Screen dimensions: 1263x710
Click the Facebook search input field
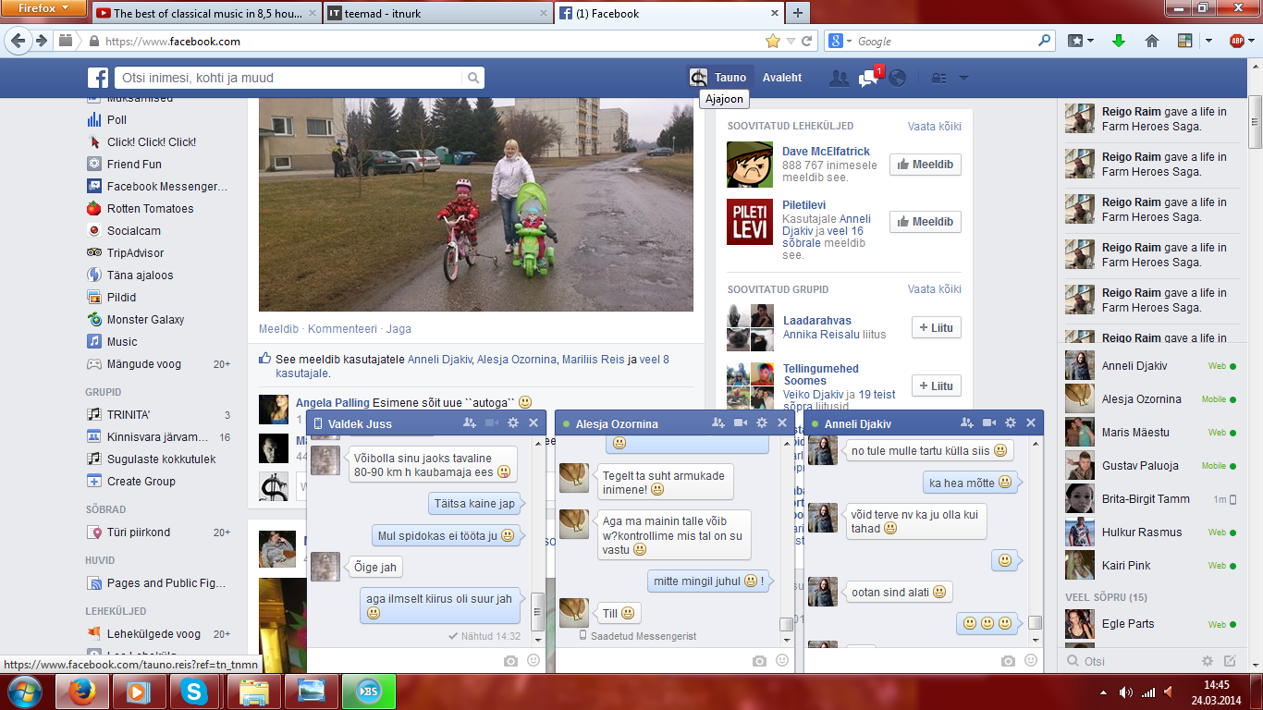click(x=288, y=79)
